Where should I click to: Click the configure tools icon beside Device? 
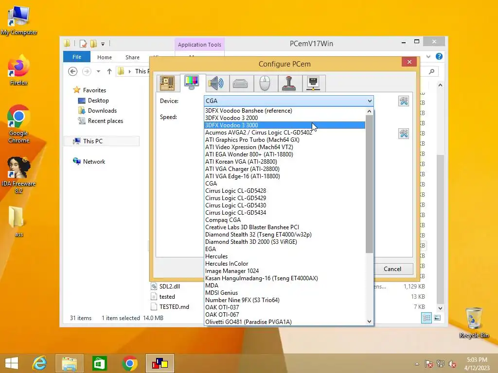[x=404, y=101]
